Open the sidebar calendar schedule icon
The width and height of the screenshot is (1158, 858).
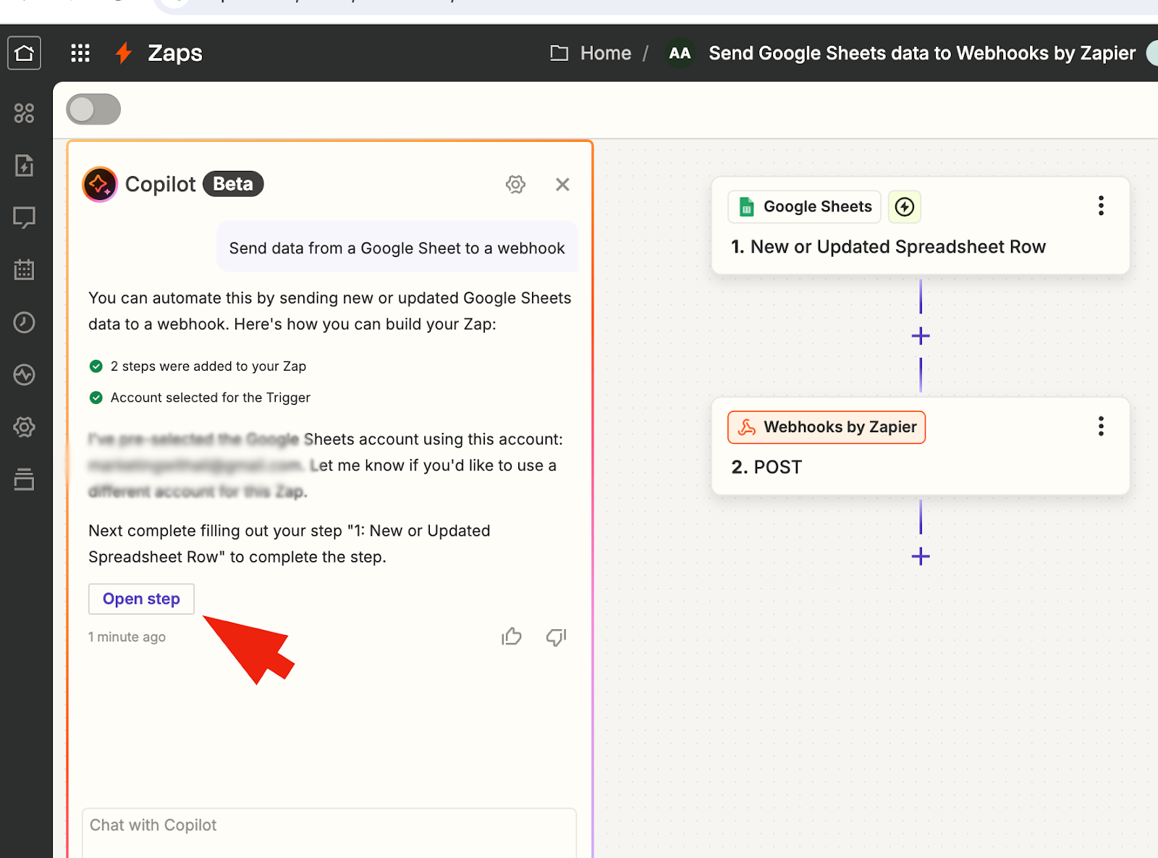24,270
